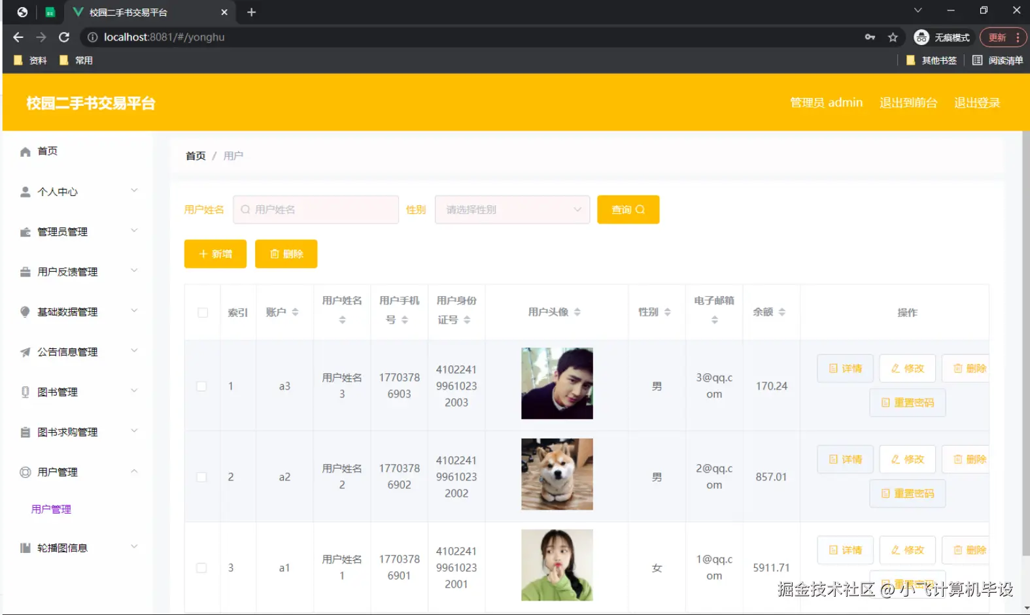1030x615 pixels.
Task: Click the 轮播图信息 sidebar icon
Action: tap(25, 548)
